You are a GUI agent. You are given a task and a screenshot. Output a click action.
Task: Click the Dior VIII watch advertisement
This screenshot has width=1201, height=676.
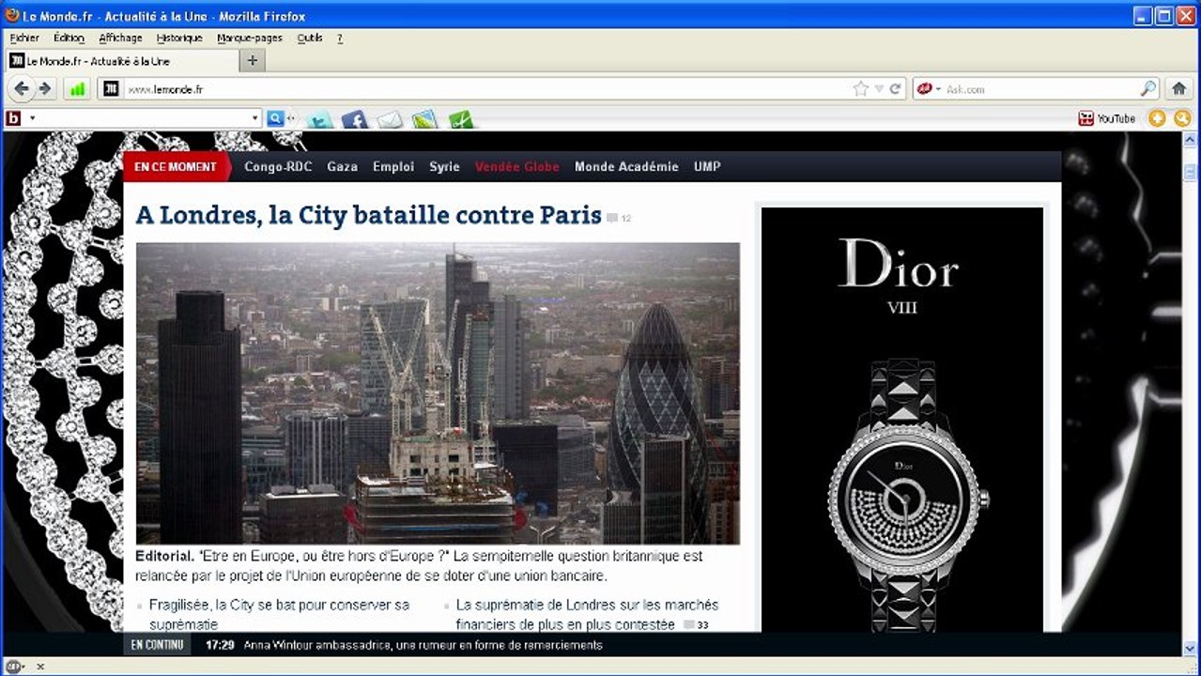click(x=902, y=419)
